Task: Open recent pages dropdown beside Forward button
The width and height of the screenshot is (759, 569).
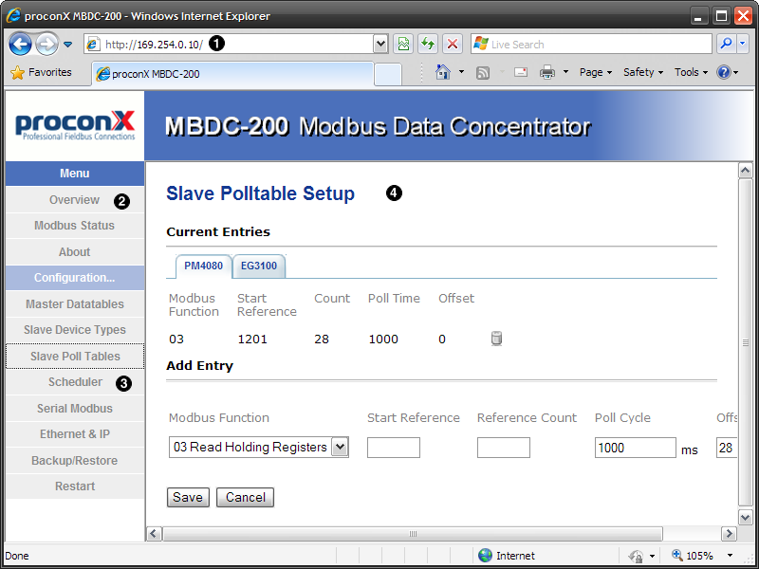Action: pyautogui.click(x=67, y=45)
